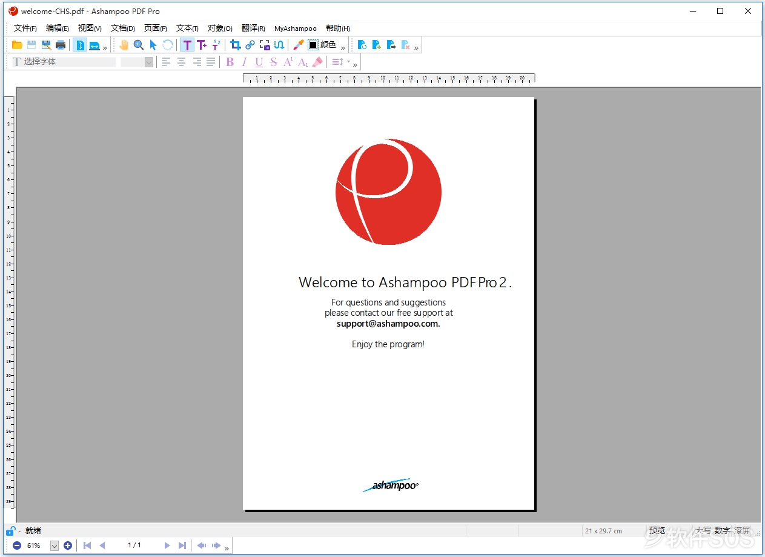The width and height of the screenshot is (765, 557).
Task: Open the MyAshampoo menu
Action: (296, 28)
